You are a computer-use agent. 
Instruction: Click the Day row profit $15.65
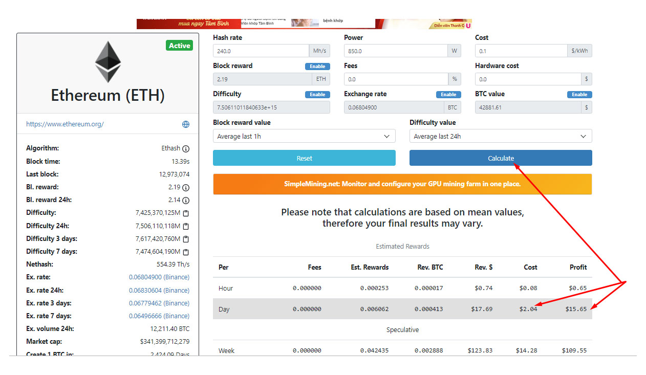(x=576, y=309)
